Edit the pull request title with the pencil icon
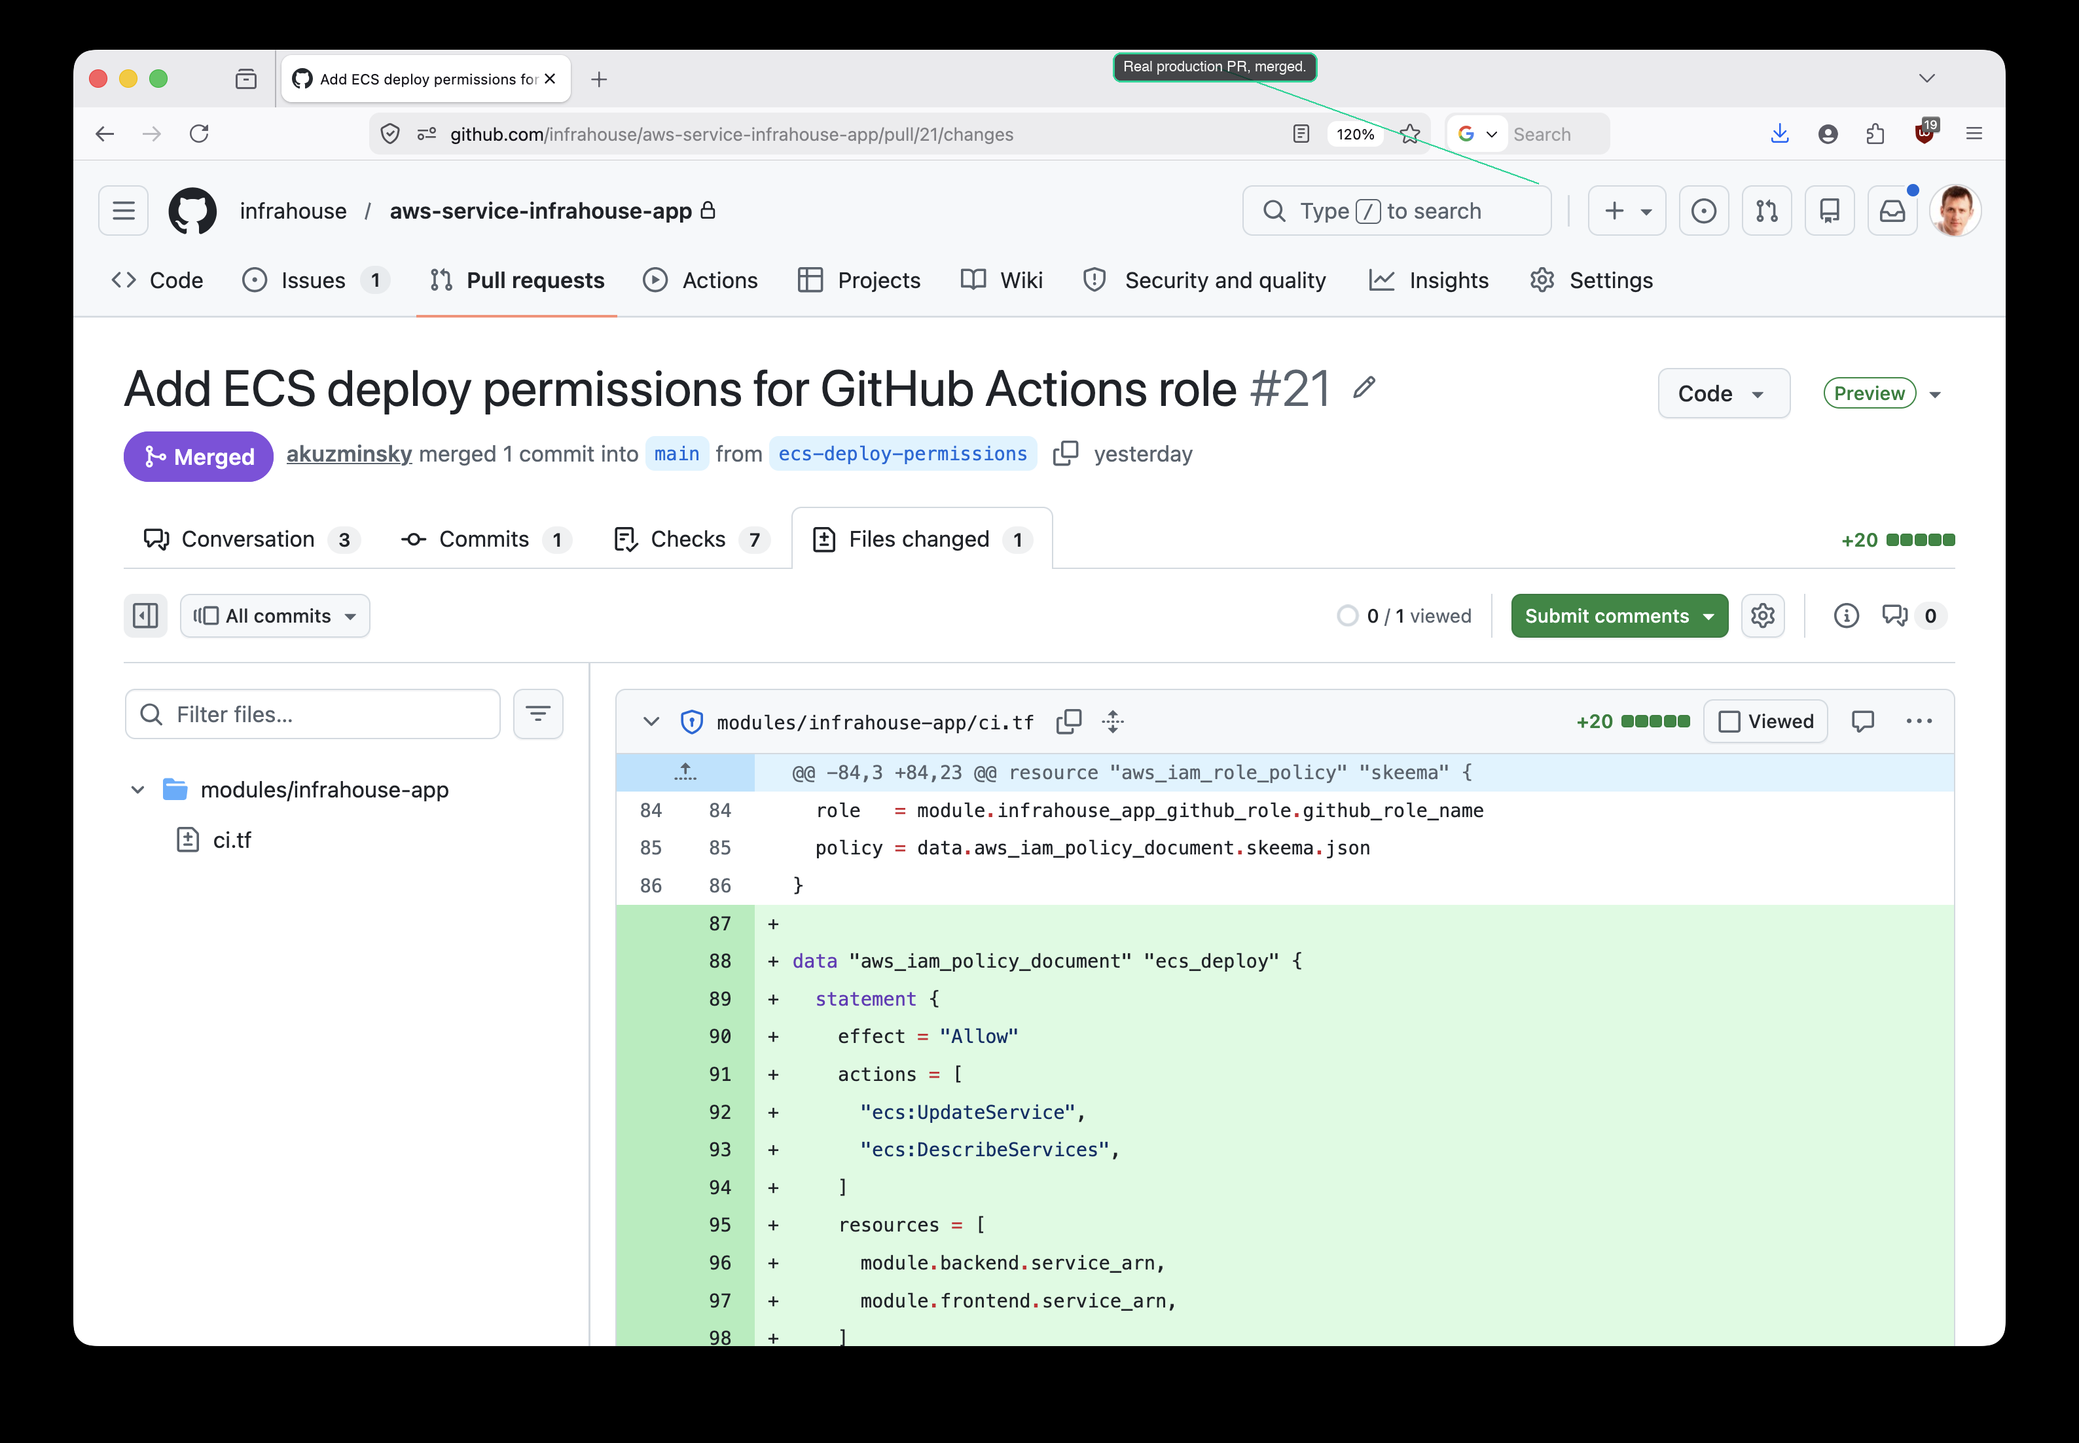Image resolution: width=2079 pixels, height=1443 pixels. coord(1364,388)
